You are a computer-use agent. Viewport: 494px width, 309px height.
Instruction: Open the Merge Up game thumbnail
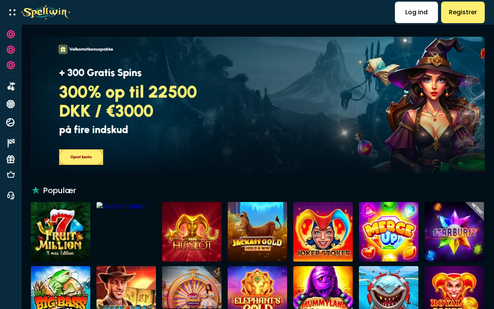[x=389, y=232]
